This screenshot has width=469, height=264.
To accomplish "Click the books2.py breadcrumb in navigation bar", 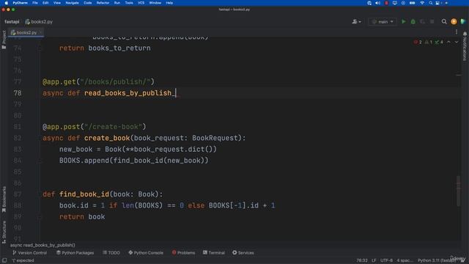I will click(x=39, y=21).
